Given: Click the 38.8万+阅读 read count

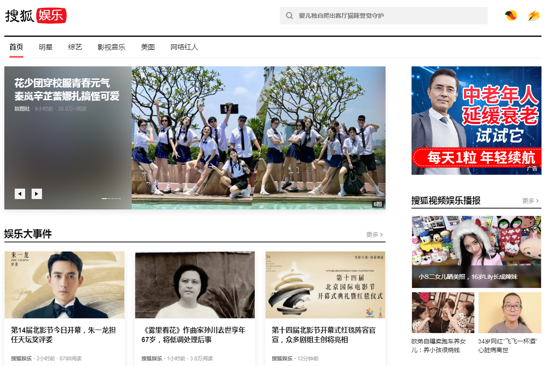Looking at the screenshot, I should [72, 109].
